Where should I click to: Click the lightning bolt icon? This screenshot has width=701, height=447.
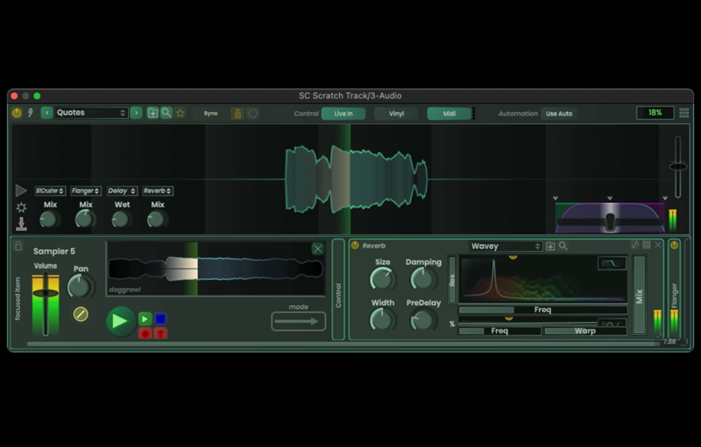31,113
